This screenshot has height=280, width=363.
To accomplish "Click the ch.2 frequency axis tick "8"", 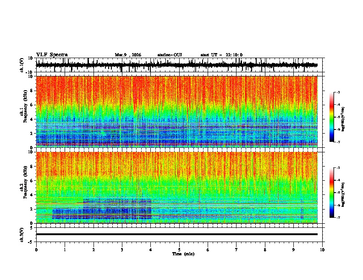I will pos(32,167).
